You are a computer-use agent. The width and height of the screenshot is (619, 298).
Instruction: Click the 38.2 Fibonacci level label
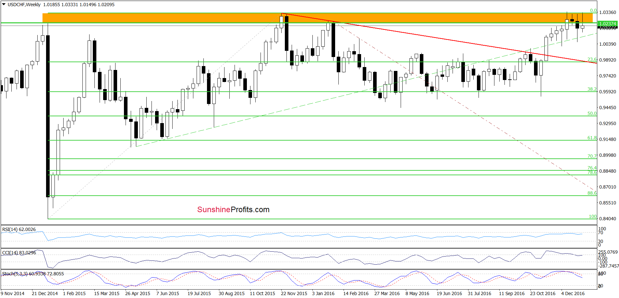(592, 89)
